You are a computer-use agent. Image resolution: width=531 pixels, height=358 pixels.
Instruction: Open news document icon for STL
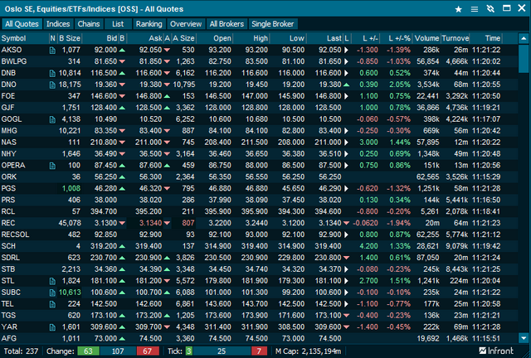click(x=52, y=281)
